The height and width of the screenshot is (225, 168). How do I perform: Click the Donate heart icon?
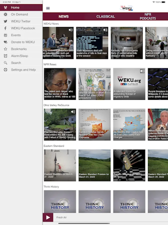click(x=5, y=42)
